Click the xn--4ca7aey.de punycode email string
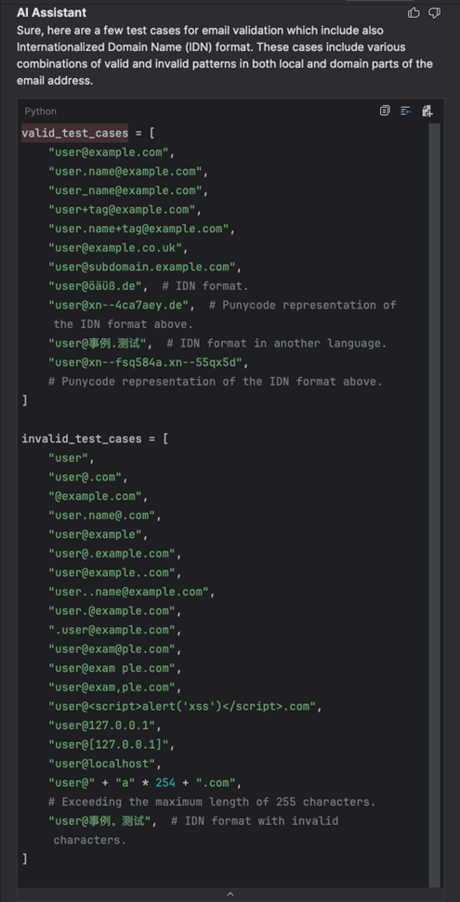The width and height of the screenshot is (460, 902). point(121,305)
